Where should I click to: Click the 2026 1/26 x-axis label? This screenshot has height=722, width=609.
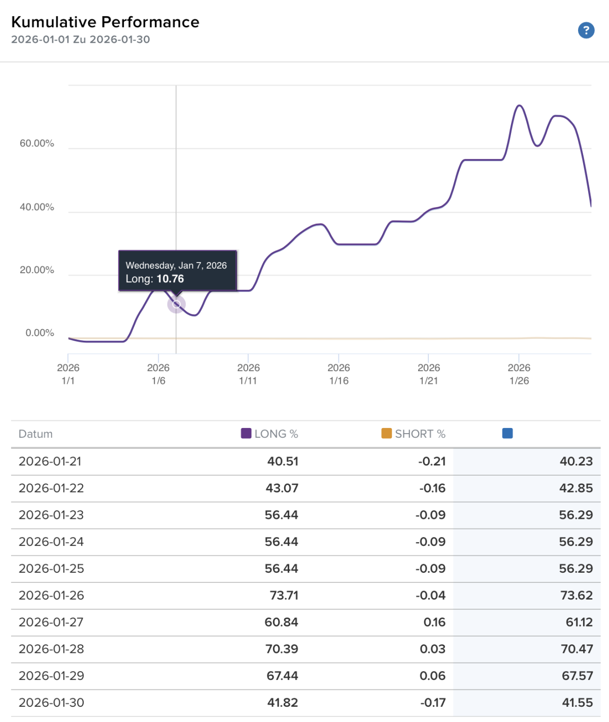519,374
